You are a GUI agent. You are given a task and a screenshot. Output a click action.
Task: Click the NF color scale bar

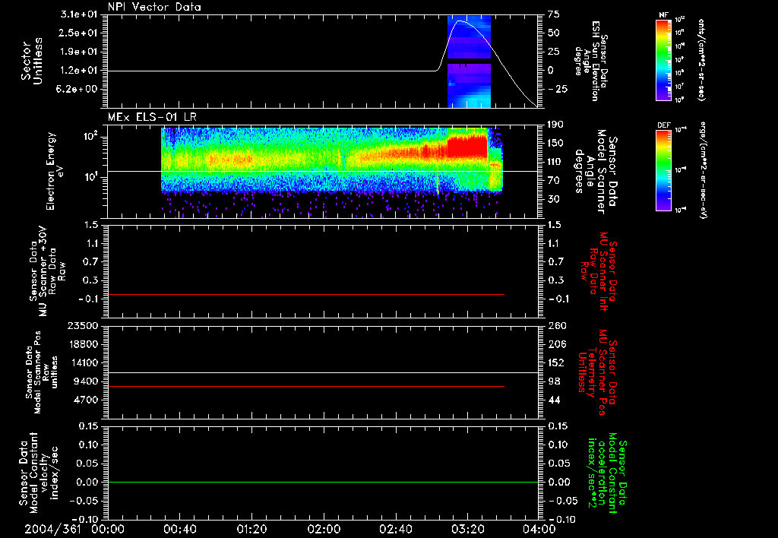point(663,59)
